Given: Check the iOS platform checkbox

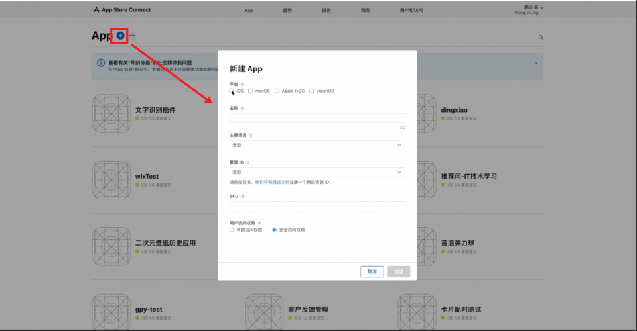Looking at the screenshot, I should click(x=232, y=91).
